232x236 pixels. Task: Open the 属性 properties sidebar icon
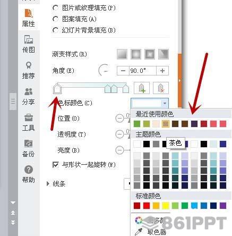(28, 18)
